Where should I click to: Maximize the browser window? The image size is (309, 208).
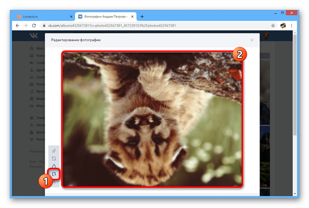pyautogui.click(x=282, y=13)
